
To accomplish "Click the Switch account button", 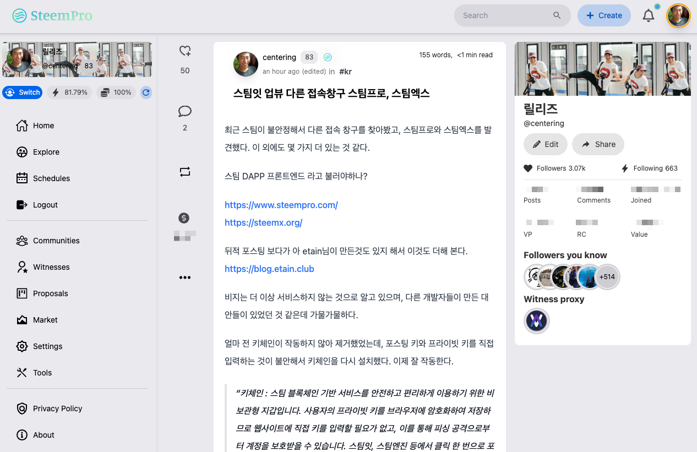I will [x=23, y=92].
